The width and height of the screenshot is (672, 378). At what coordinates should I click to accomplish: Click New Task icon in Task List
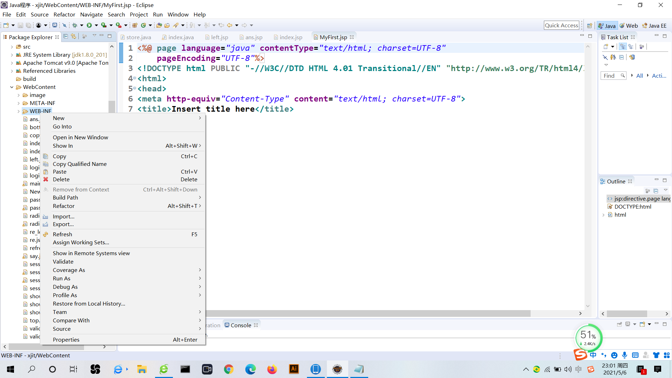pyautogui.click(x=606, y=47)
